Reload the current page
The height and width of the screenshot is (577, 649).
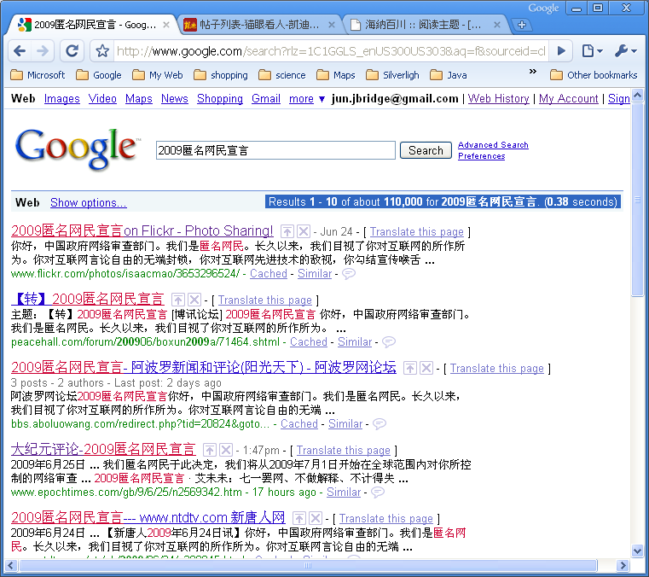(72, 51)
